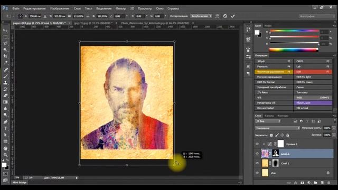Image resolution: width=338 pixels, height=190 pixels.
Task: Open the Редактирование menu
Action: pyautogui.click(x=34, y=8)
